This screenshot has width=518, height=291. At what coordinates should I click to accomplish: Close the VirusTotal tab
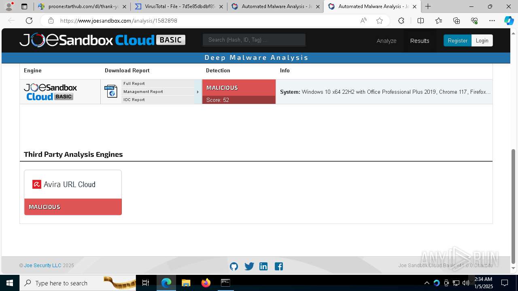[221, 6]
